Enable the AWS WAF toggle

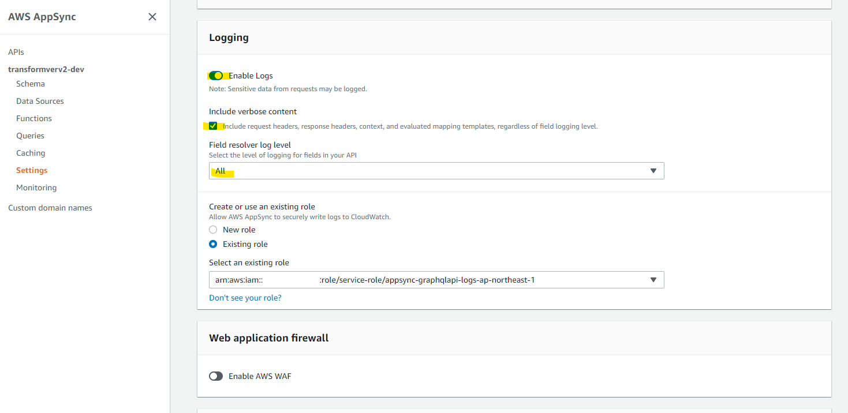(216, 376)
